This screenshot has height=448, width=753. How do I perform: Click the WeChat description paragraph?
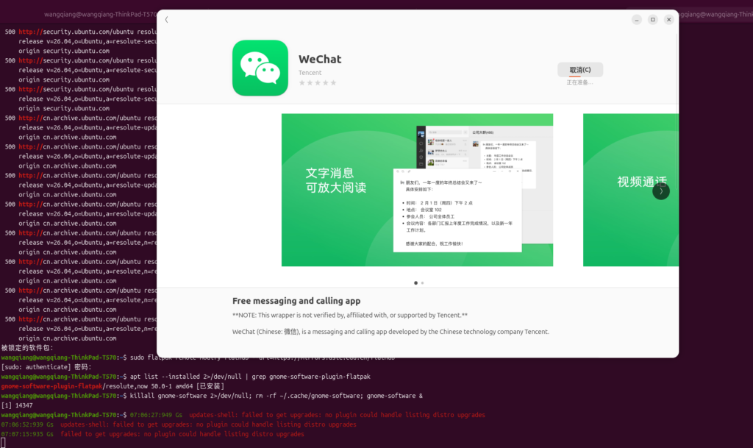(x=390, y=331)
